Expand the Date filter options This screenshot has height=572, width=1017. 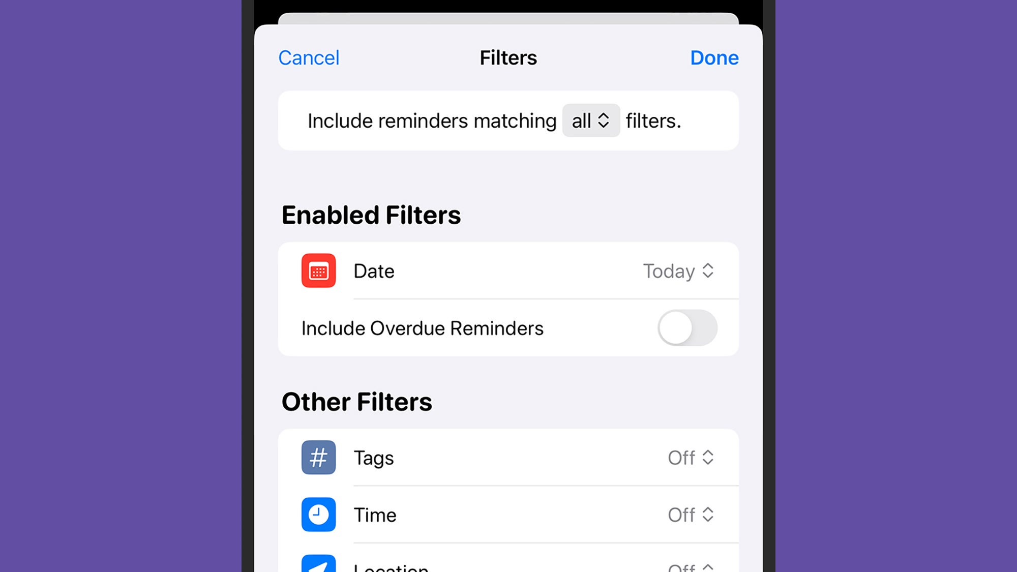(677, 270)
